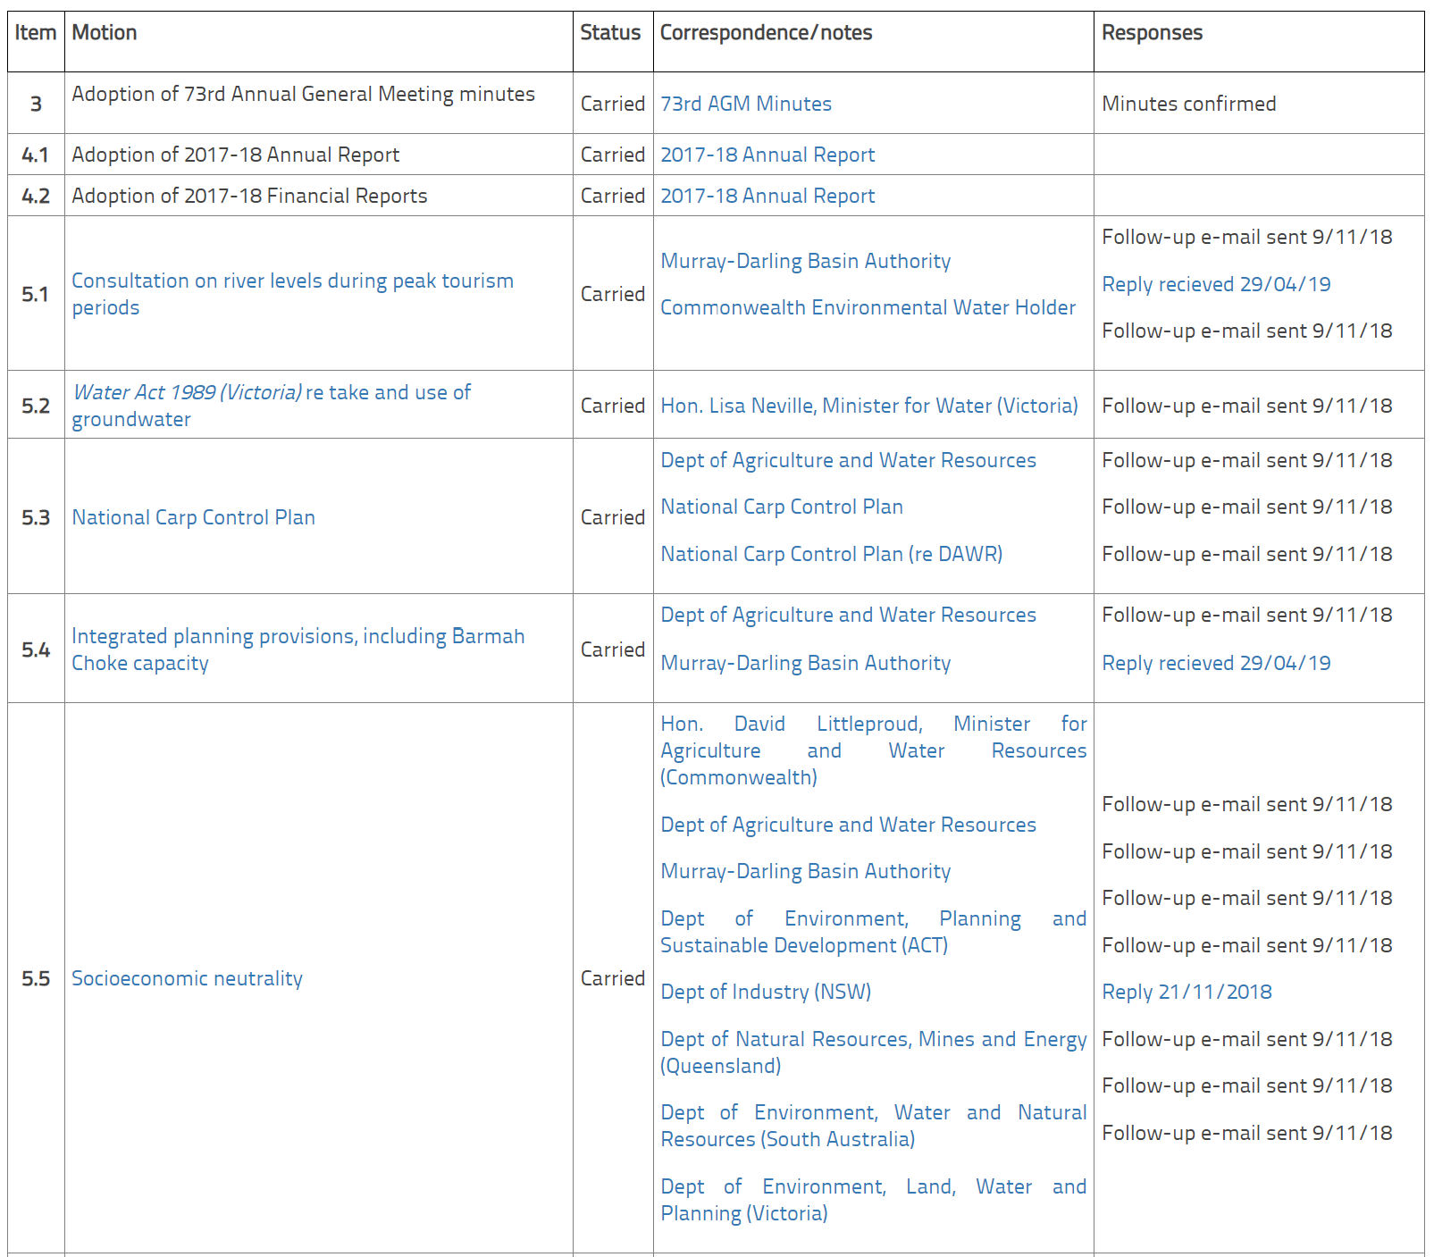The image size is (1434, 1257).
Task: Select Follow-up e-mail text in row 5.2
Action: click(1246, 406)
